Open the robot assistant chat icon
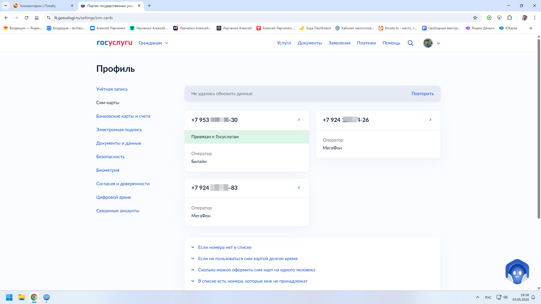Viewport: 541px width, 304px height. point(517,272)
